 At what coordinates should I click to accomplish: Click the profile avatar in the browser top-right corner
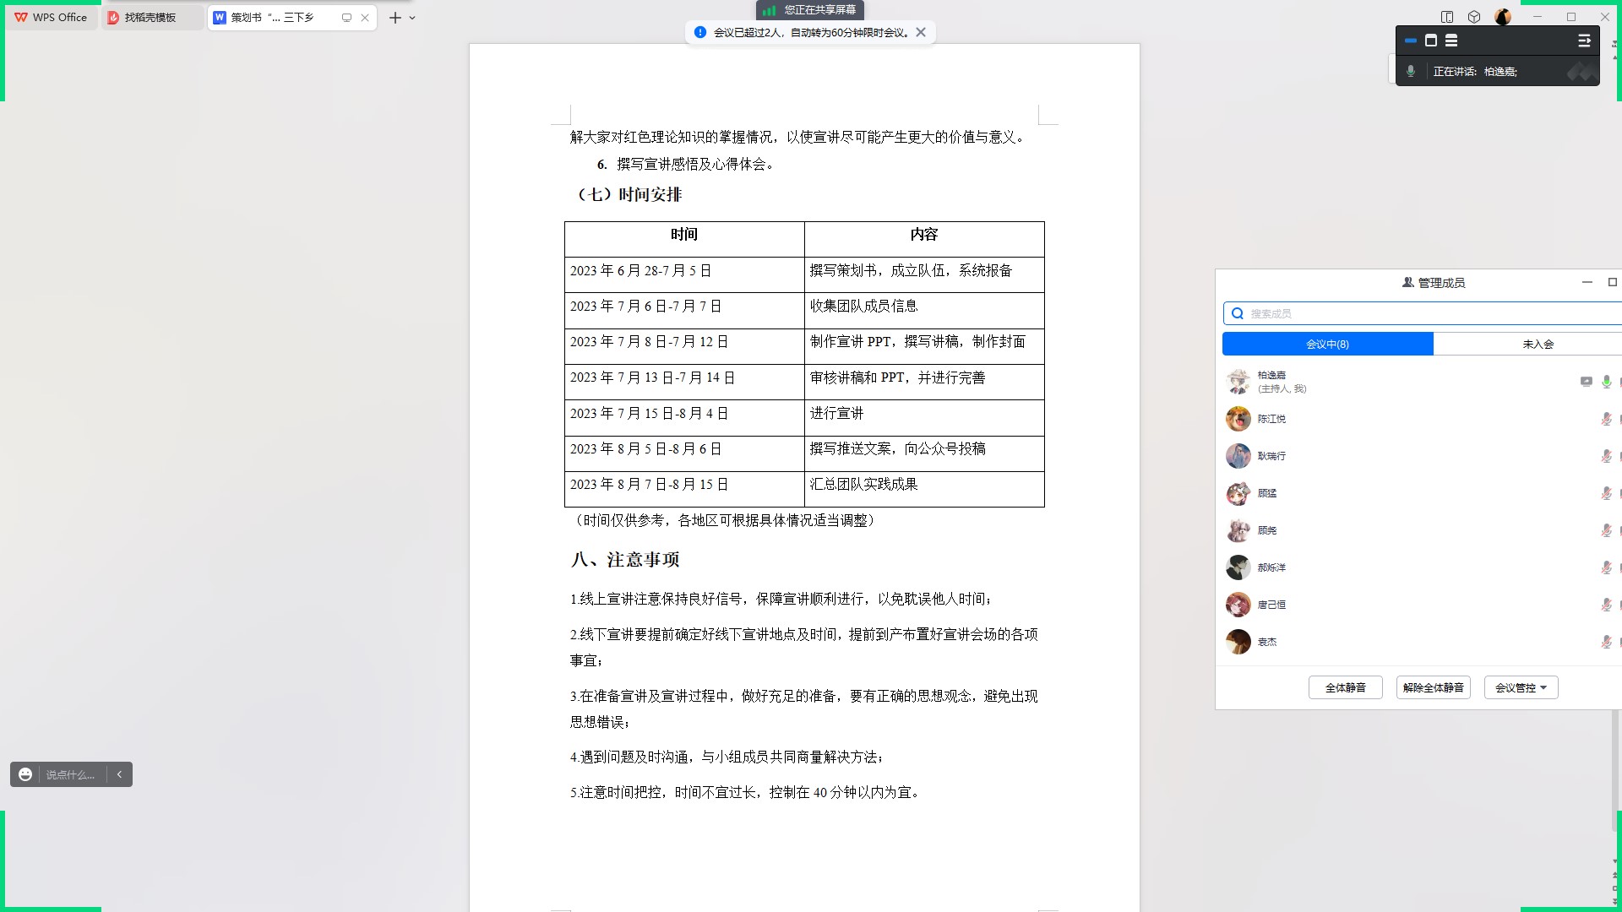pos(1502,17)
